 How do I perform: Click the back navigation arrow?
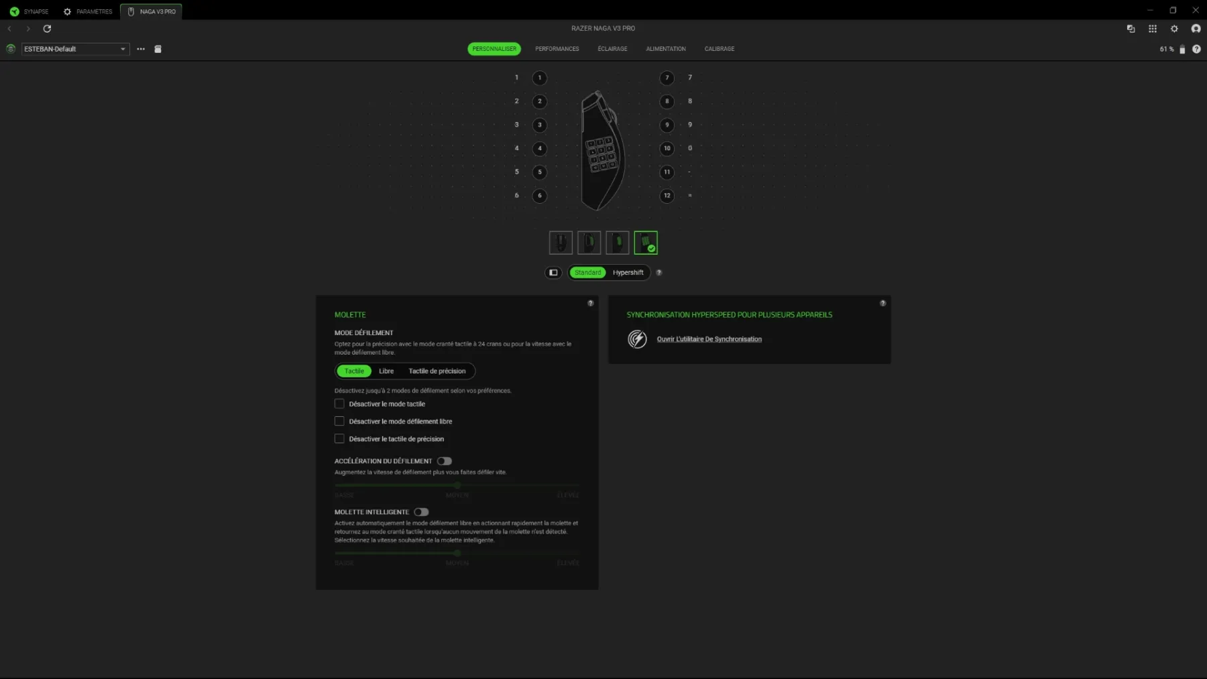(x=9, y=29)
